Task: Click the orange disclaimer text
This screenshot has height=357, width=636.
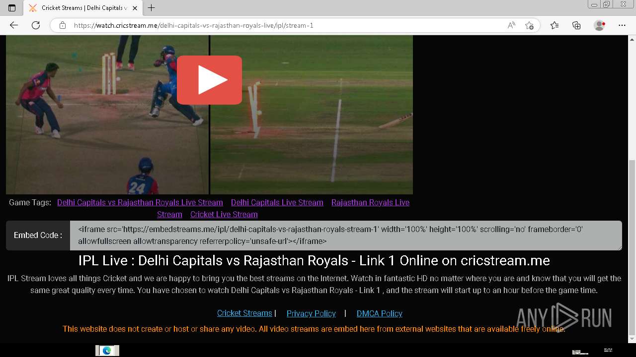Action: click(314, 329)
